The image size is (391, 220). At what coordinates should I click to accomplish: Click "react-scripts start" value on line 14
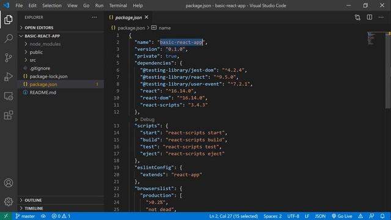point(195,133)
